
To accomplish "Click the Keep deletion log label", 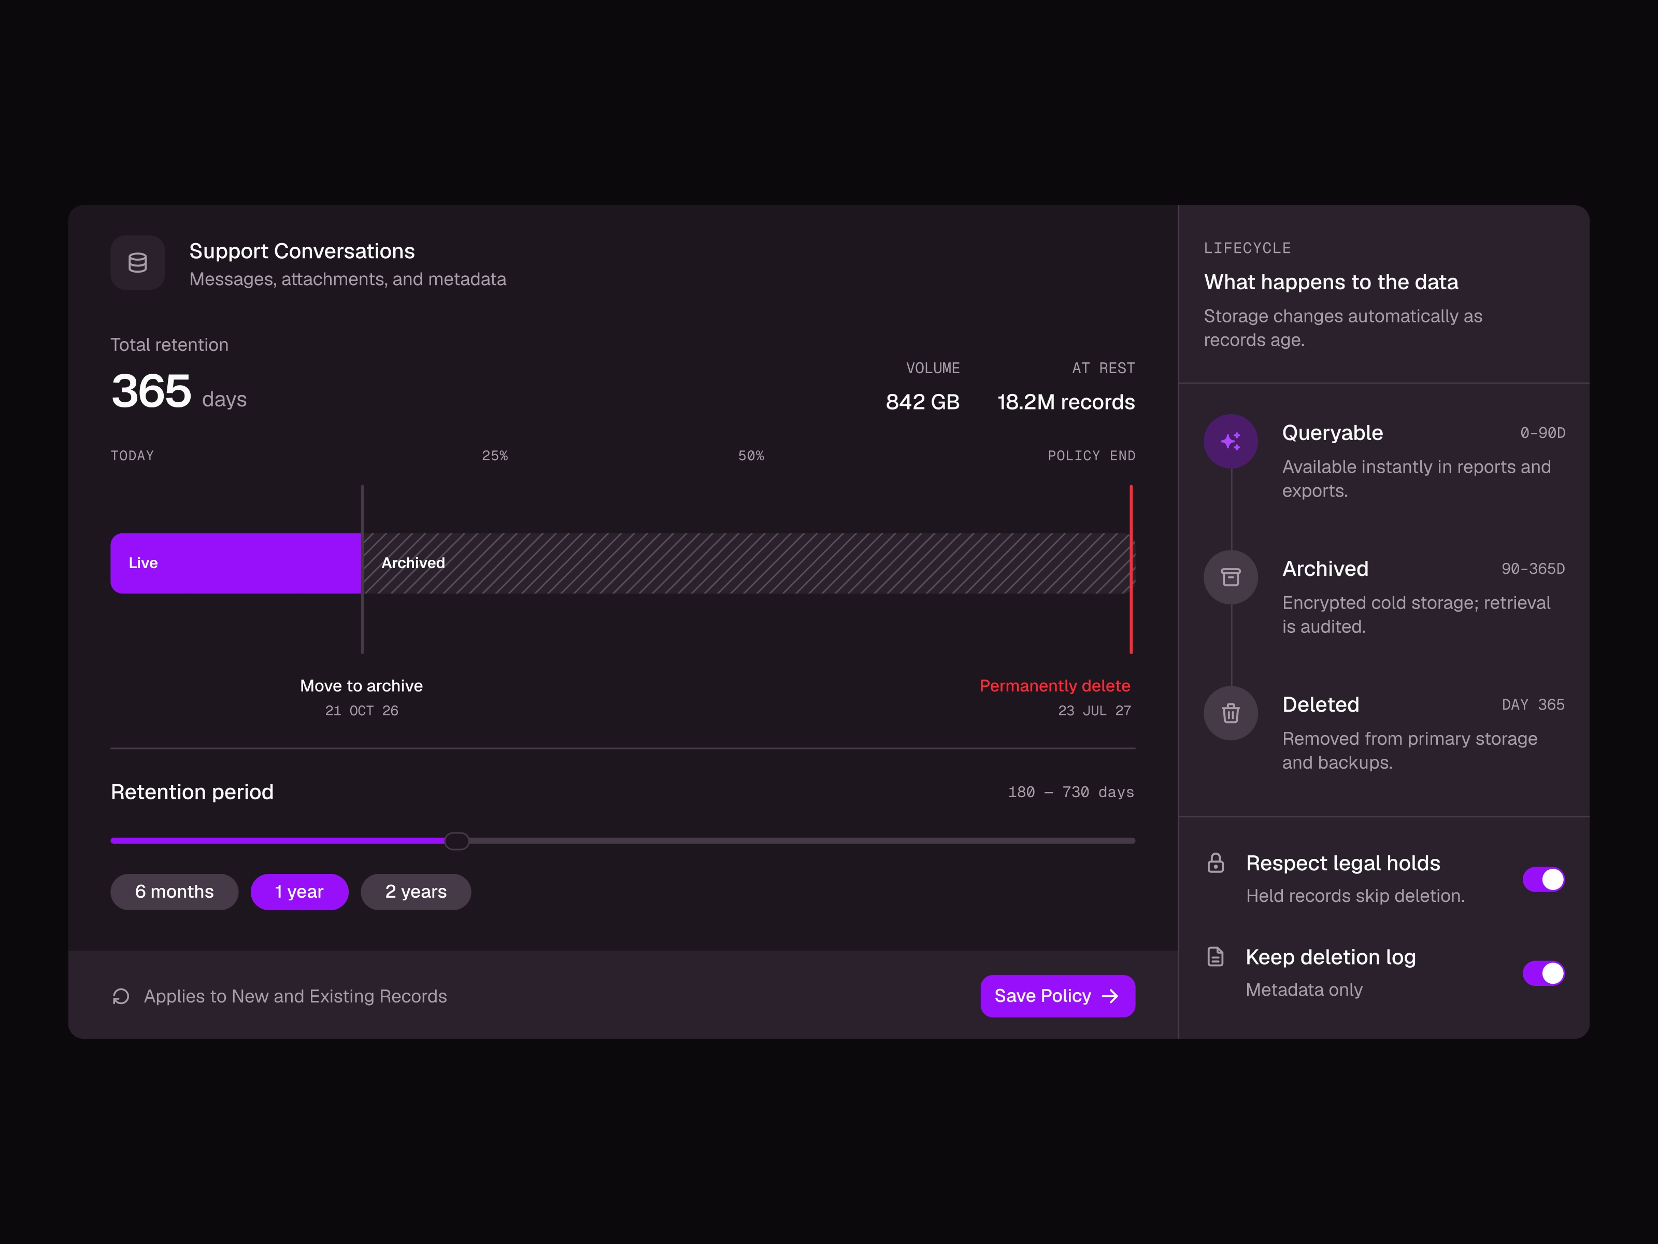I will click(x=1331, y=957).
